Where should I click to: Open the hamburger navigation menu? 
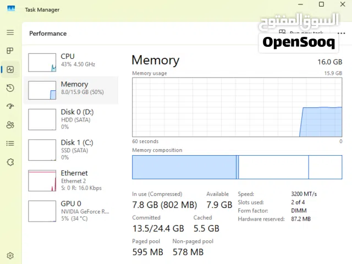(x=10, y=32)
